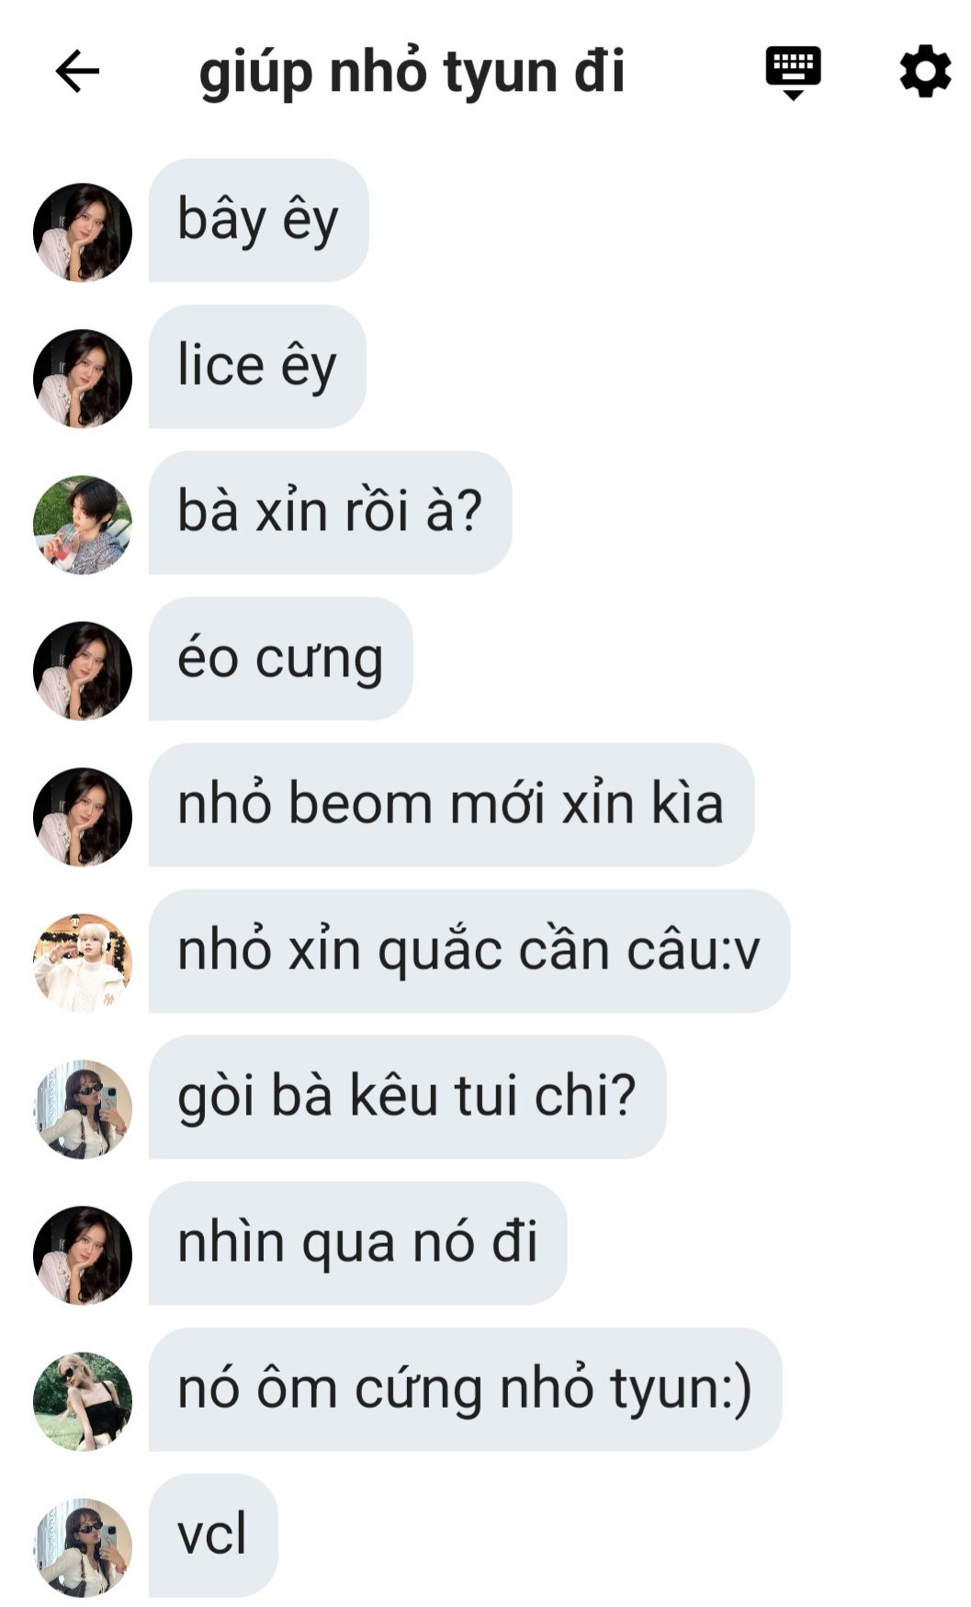Tap avatar beside 'bà xỉn rồi à?'
The image size is (971, 1607).
[x=83, y=525]
